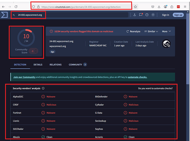Click the 24-692.wpsconnect.org domain name text
This screenshot has width=190, height=141.
pyautogui.click(x=61, y=41)
